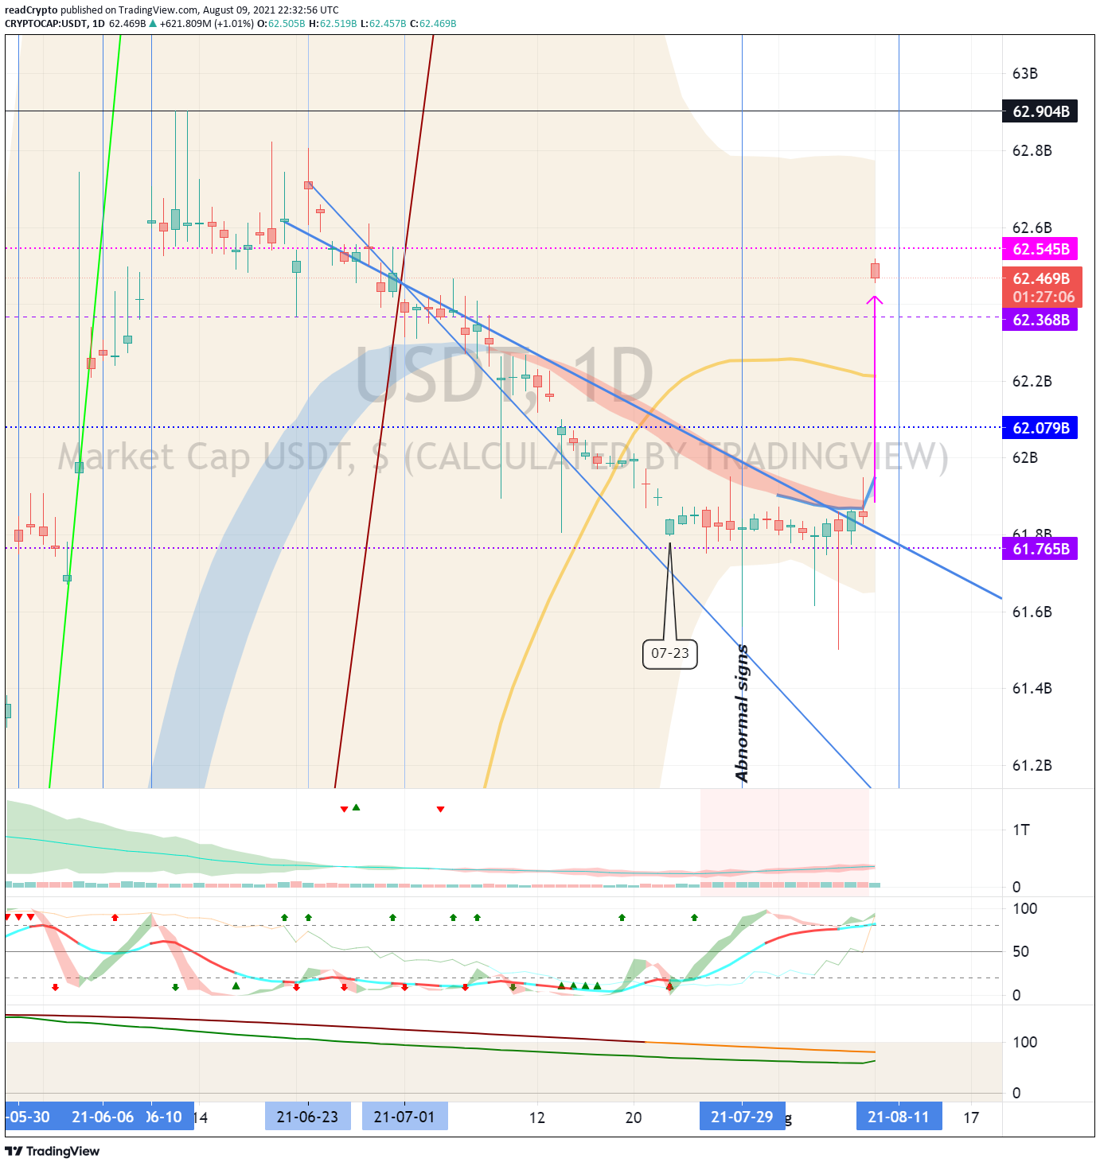The height and width of the screenshot is (1166, 1100).
Task: Select the 21-07-29 date marker
Action: pos(742,1117)
